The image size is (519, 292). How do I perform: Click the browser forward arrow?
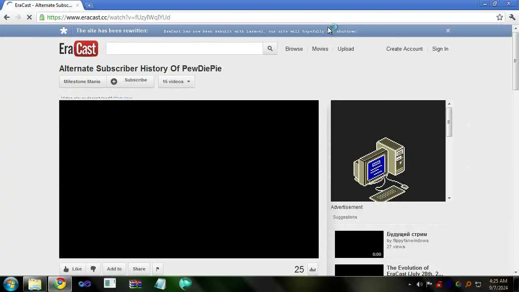click(18, 17)
